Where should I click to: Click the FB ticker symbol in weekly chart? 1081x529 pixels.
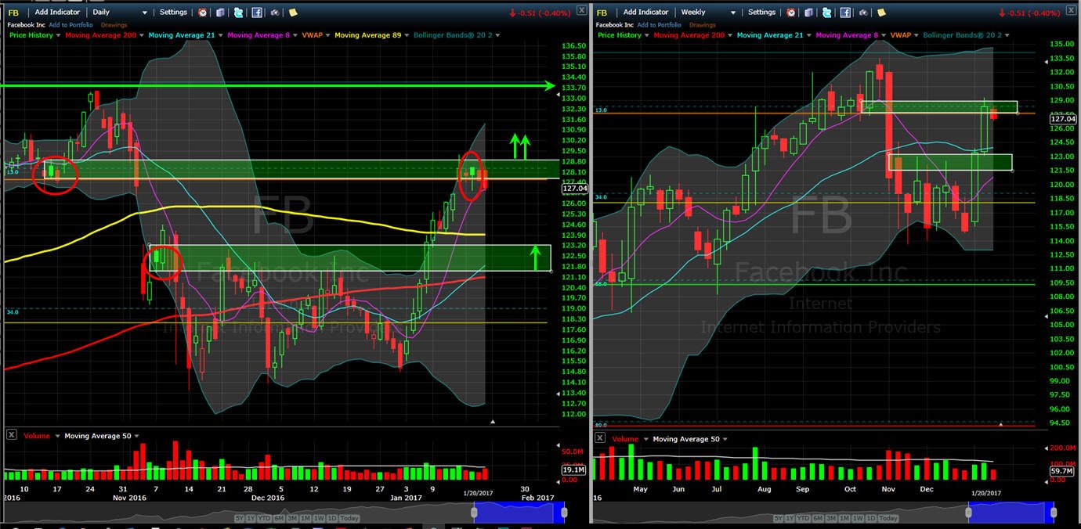click(602, 13)
